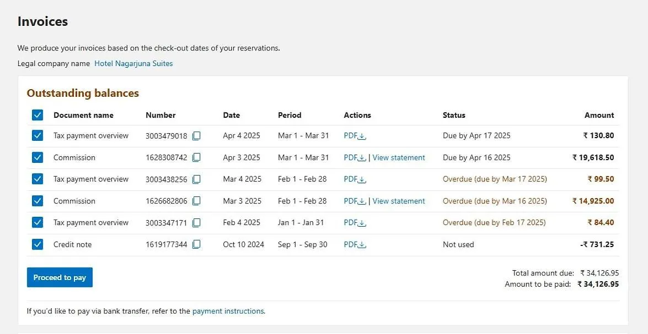The image size is (648, 334).
Task: Click status Overdue (due by Mar 17 2025)
Action: (x=495, y=179)
